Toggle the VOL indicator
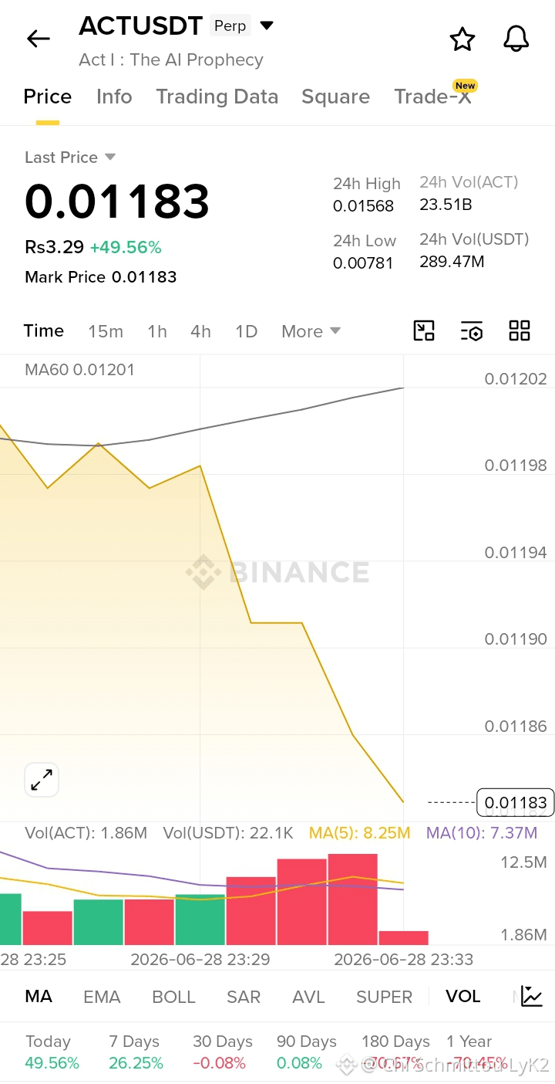This screenshot has width=555, height=1084. (463, 996)
